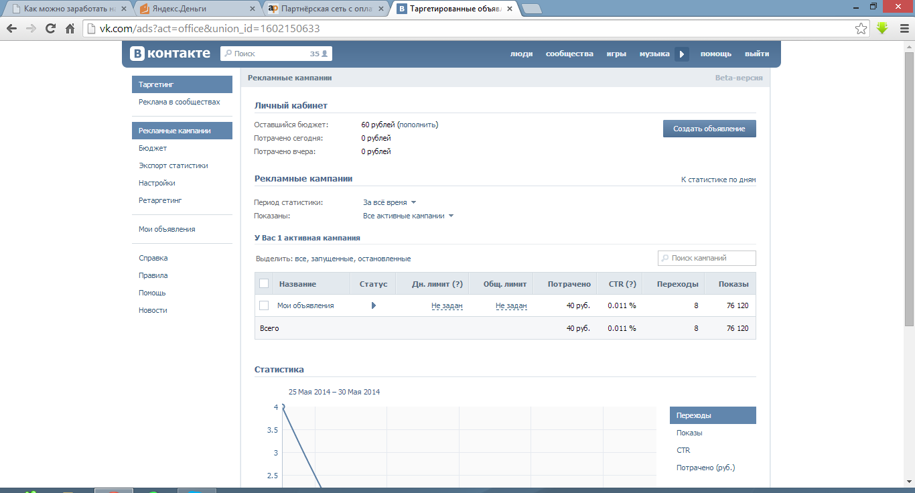915x493 pixels.
Task: Click the new tab button
Action: click(x=532, y=9)
